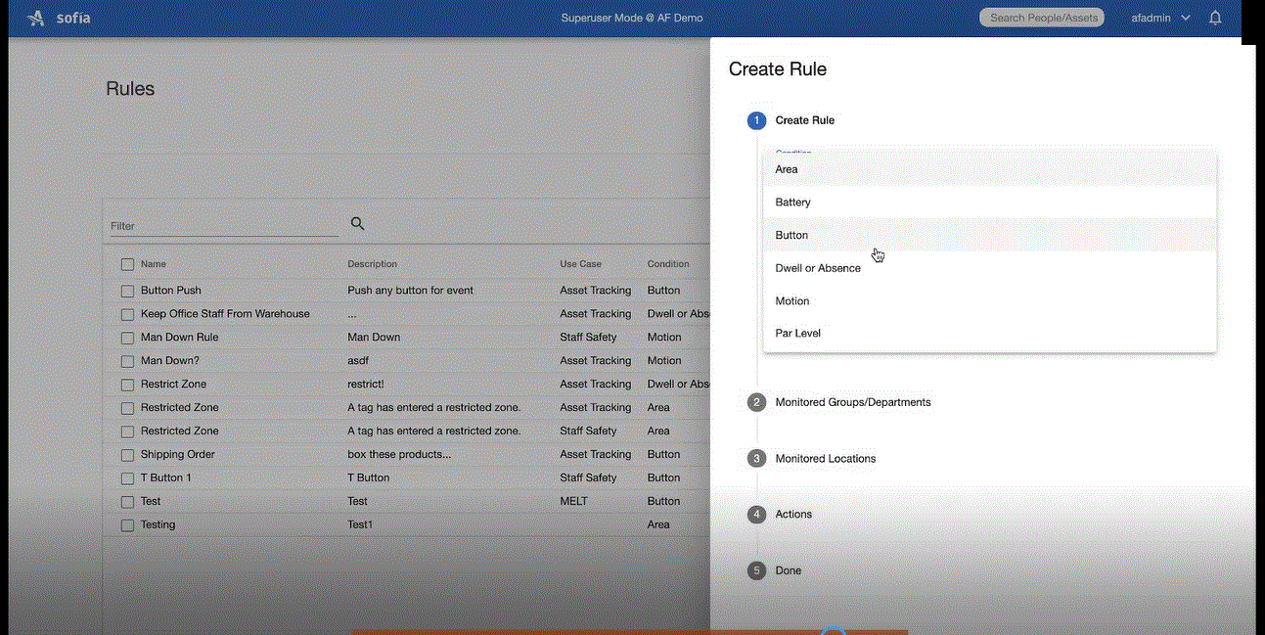Click the Area condition in the Testing row
This screenshot has width=1265, height=635.
(658, 525)
